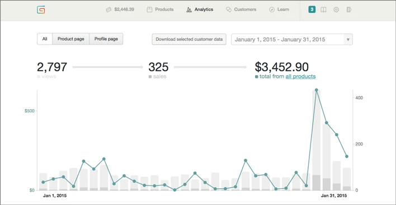Toggle the total legend teal square
This screenshot has width=396, height=205.
pos(257,76)
